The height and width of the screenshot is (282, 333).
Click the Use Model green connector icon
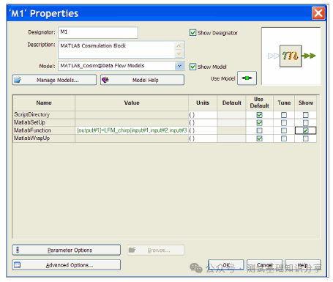[247, 78]
